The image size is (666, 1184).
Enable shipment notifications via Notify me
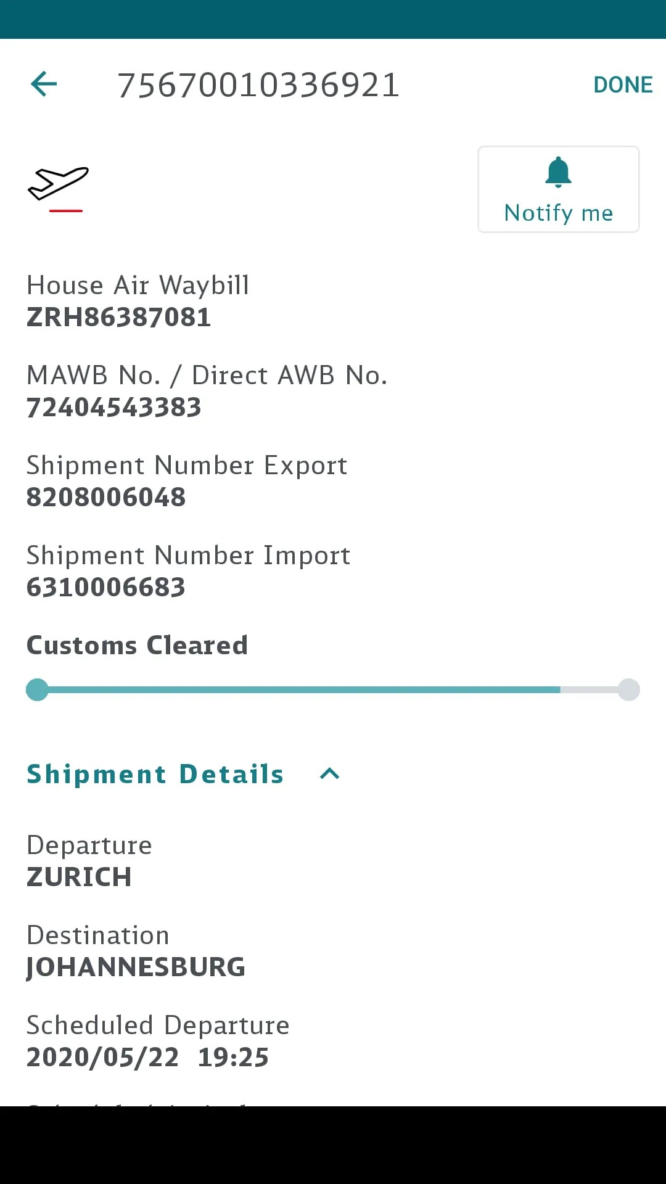pos(557,189)
